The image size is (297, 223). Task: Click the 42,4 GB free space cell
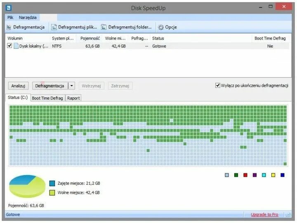coord(118,46)
